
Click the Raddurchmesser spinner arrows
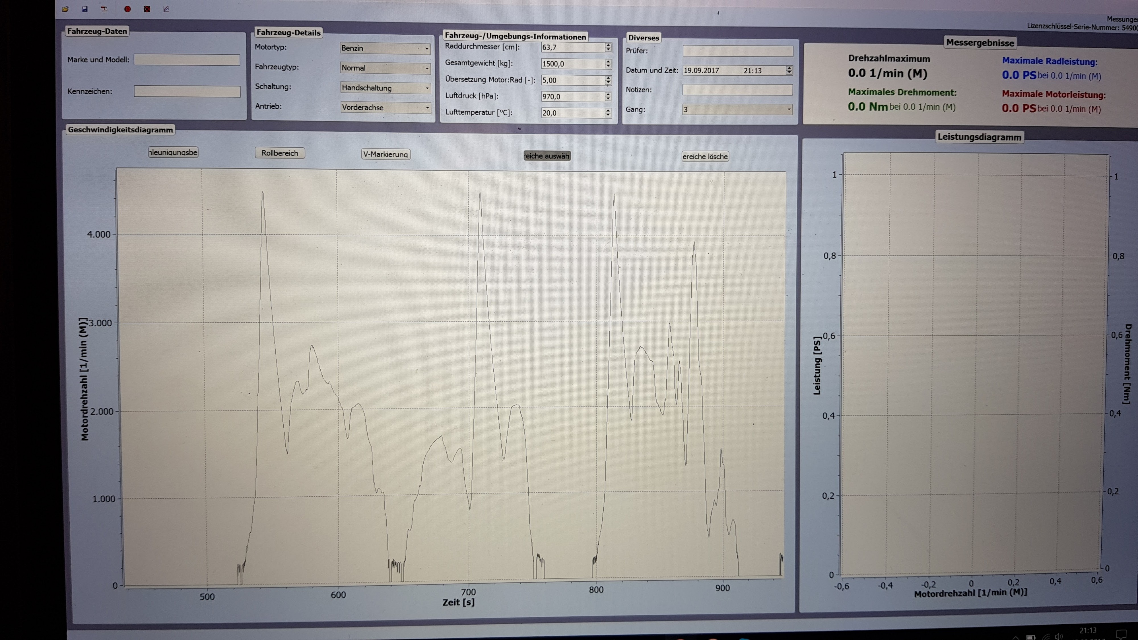pos(608,47)
